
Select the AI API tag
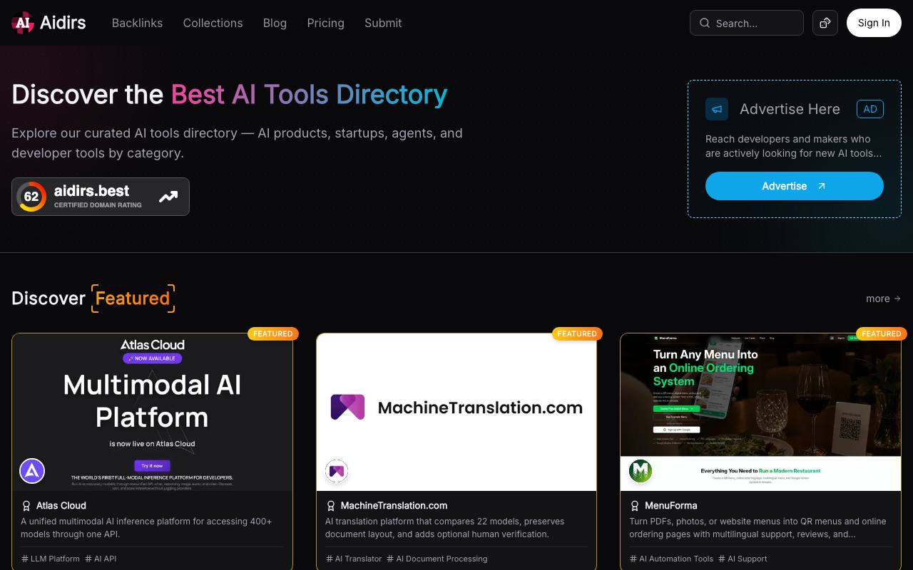tap(101, 559)
